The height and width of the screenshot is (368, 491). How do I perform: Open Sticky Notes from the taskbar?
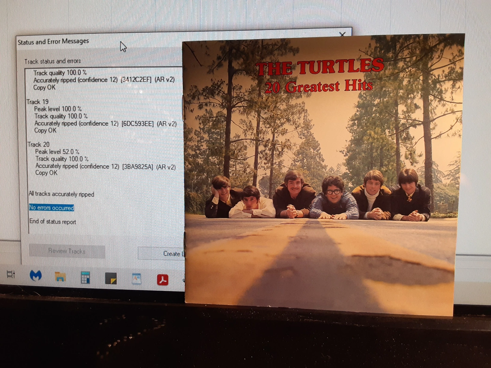click(111, 278)
